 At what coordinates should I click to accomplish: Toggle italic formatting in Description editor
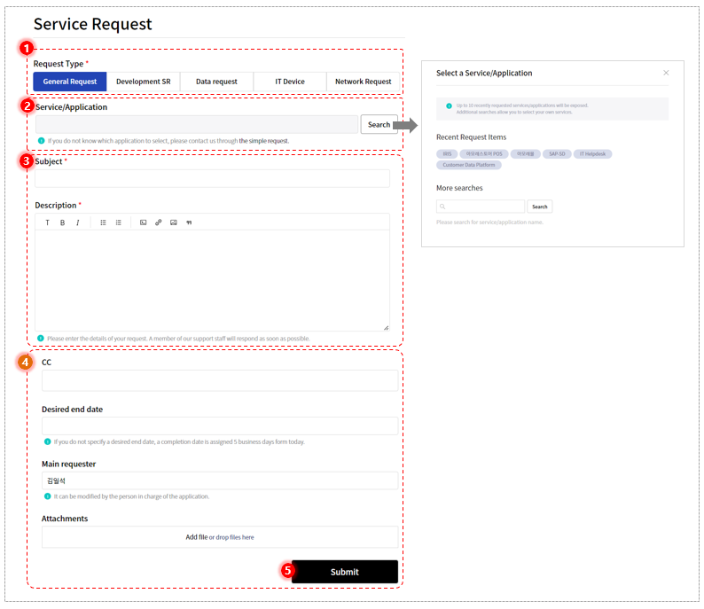point(78,223)
